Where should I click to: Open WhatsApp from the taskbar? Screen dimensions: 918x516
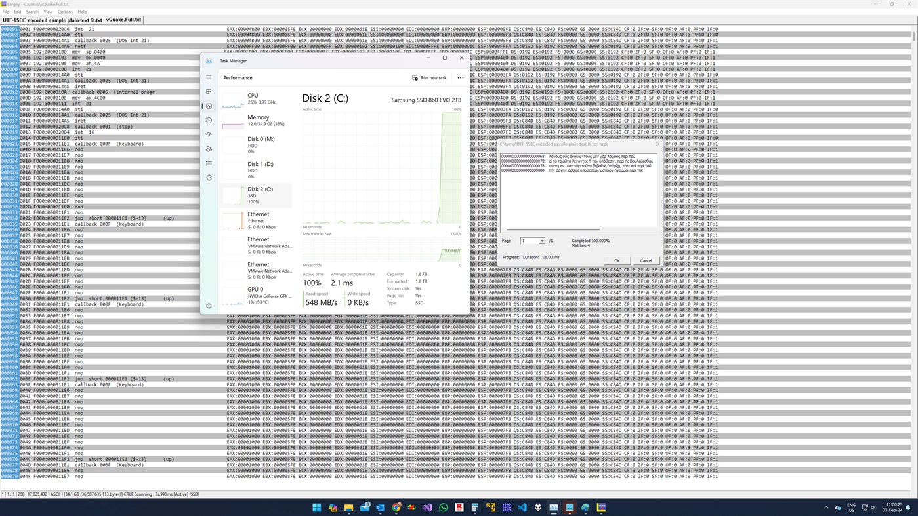[443, 507]
